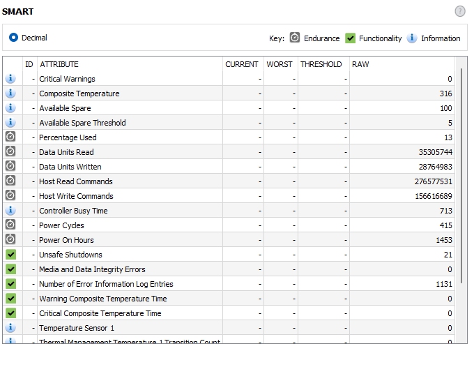Select the Controller Busy Time text
The height and width of the screenshot is (367, 474).
pos(73,211)
